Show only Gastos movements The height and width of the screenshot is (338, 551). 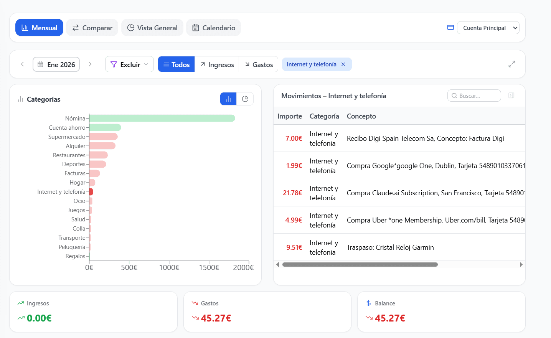coord(259,64)
